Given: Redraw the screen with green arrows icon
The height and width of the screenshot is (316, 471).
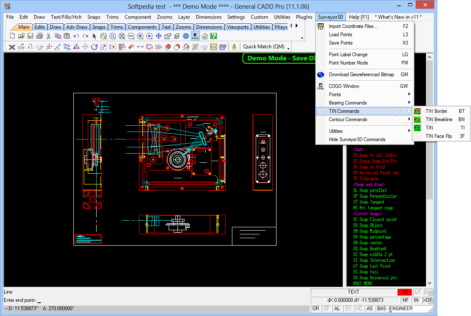Looking at the screenshot, I should click(x=104, y=36).
